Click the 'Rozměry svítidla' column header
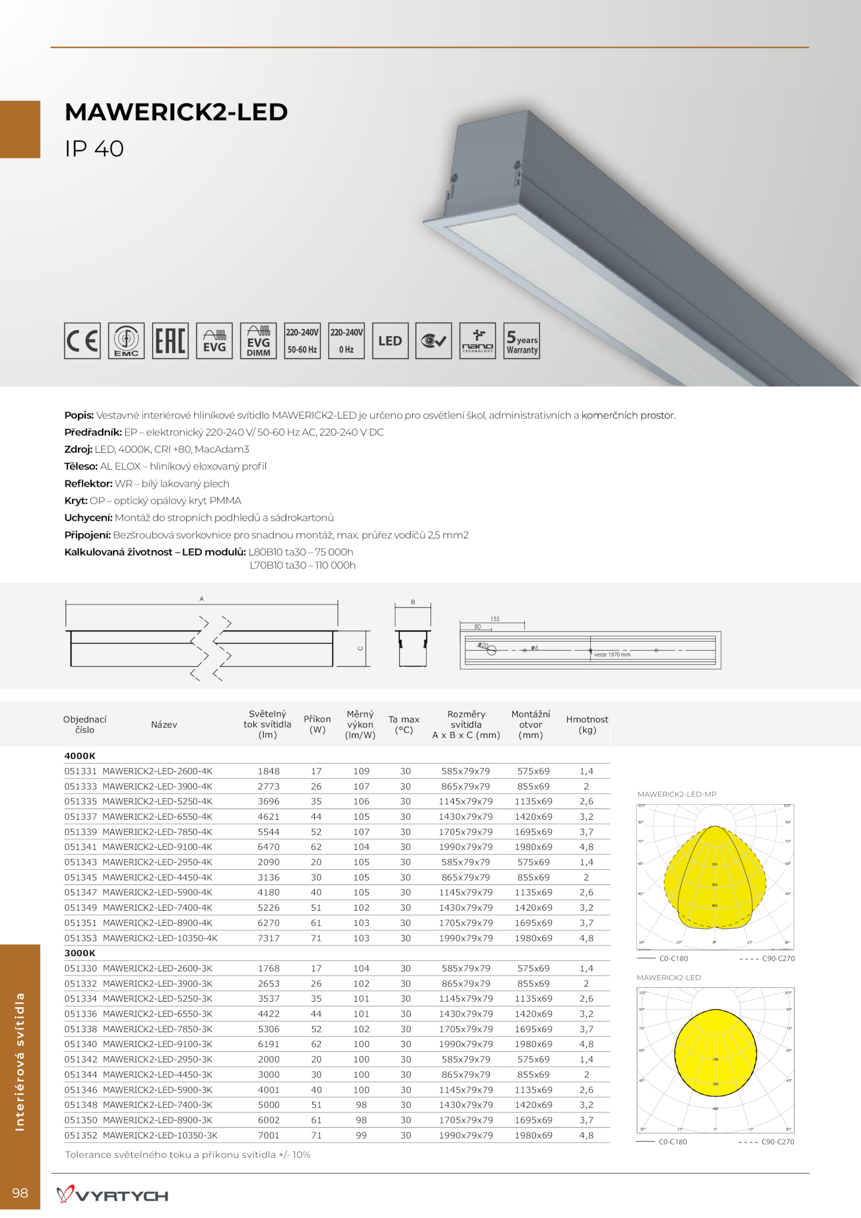Screen dimensions: 861x1218 click(x=466, y=724)
